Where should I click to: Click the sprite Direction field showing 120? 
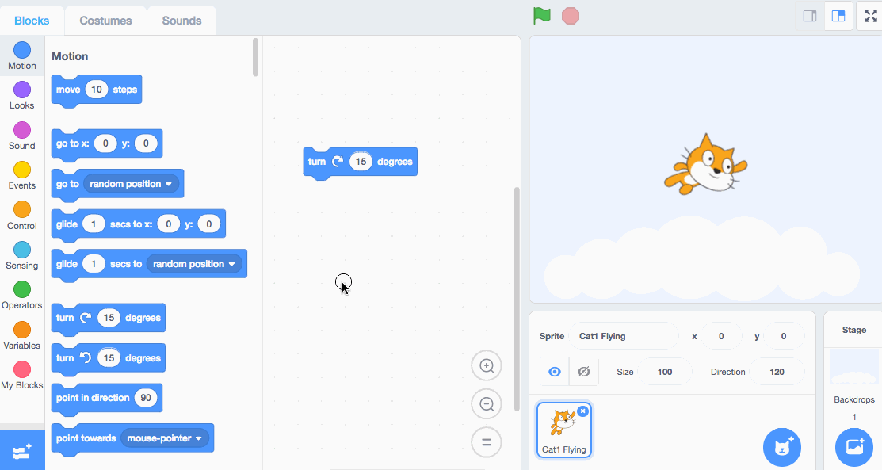[x=777, y=372]
